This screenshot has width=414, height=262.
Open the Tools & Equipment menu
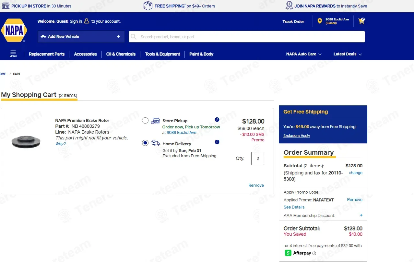(x=162, y=54)
